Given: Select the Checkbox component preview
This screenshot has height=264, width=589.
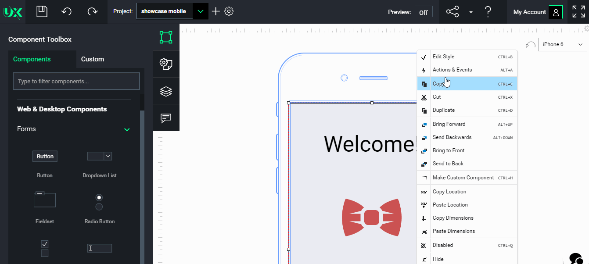Looking at the screenshot, I should 45,248.
